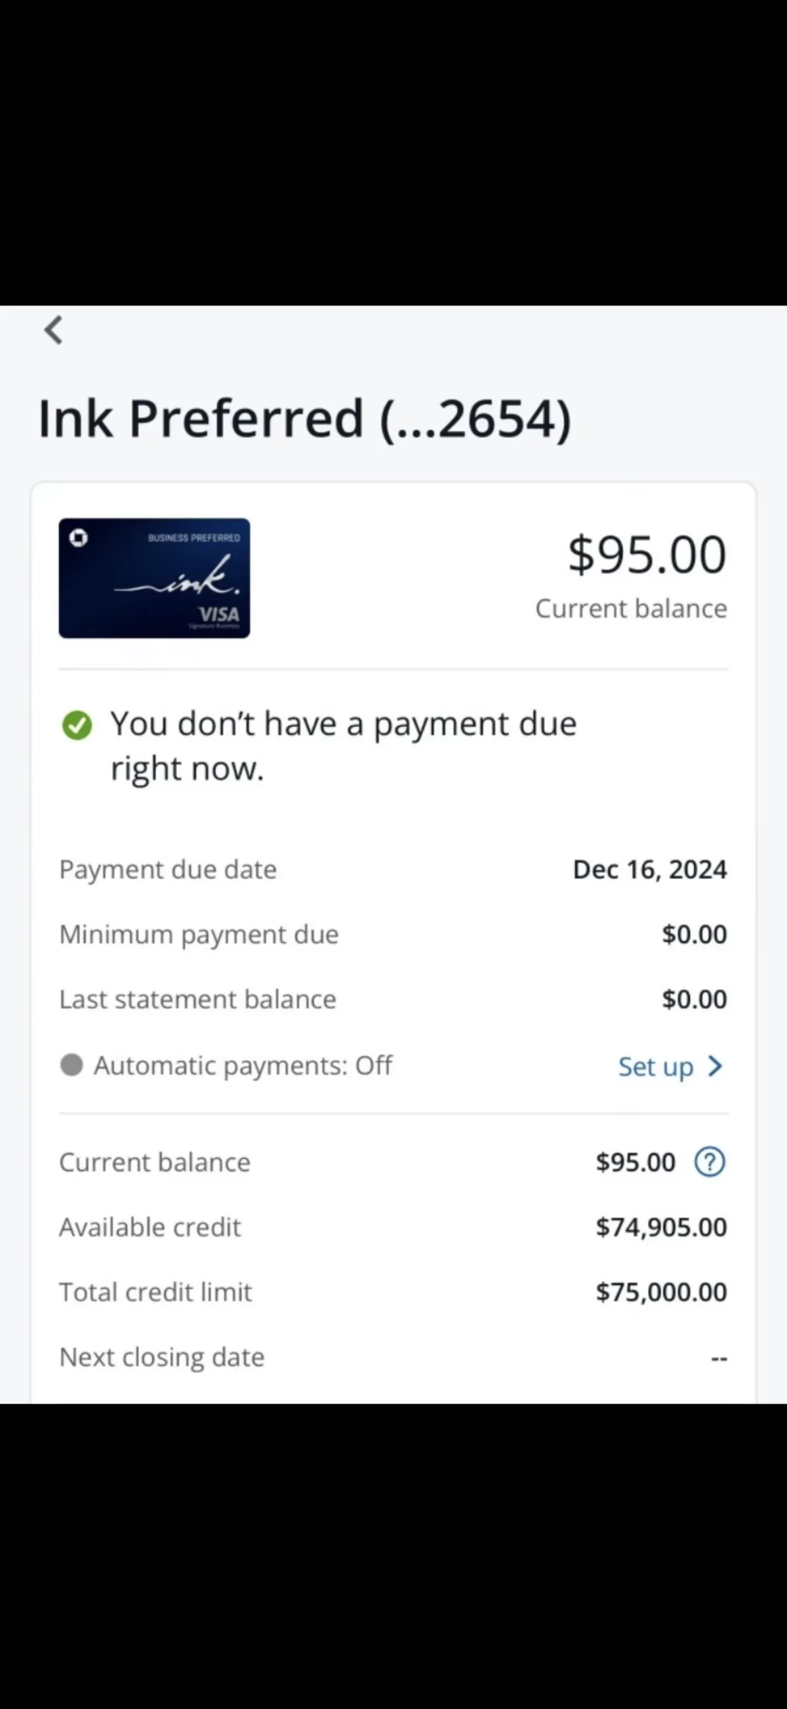This screenshot has height=1709, width=787.
Task: Tap the Ink Business Preferred card image
Action: (x=155, y=578)
